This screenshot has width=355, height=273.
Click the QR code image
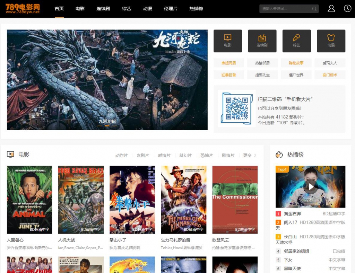point(236,108)
